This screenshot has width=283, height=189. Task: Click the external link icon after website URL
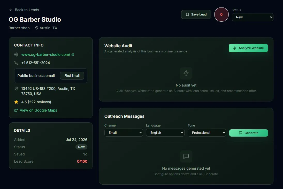point(73,54)
